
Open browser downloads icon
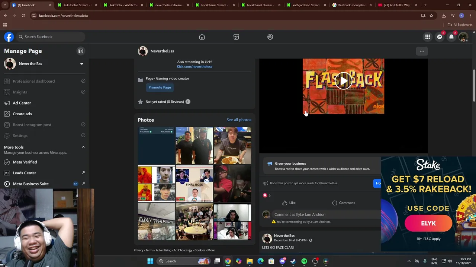pyautogui.click(x=444, y=16)
